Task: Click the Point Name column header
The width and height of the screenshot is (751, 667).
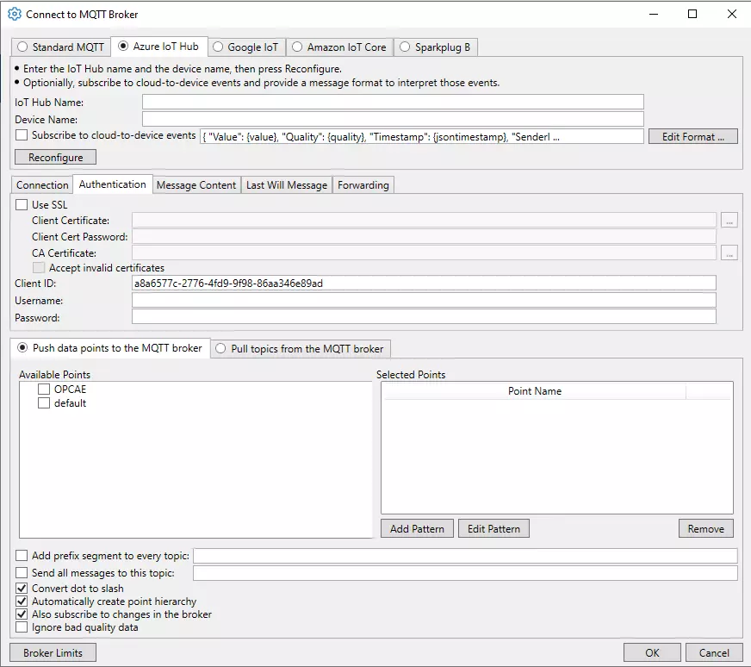Action: coord(535,391)
